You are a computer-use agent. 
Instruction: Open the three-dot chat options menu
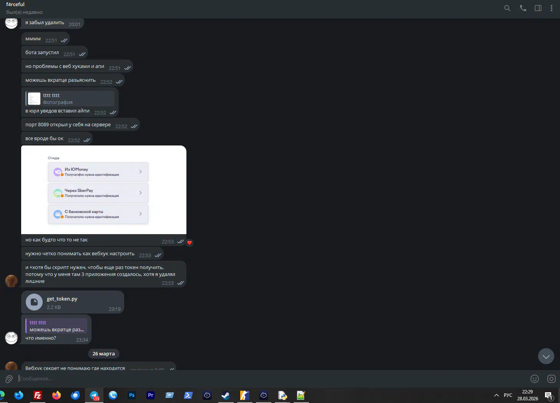552,8
